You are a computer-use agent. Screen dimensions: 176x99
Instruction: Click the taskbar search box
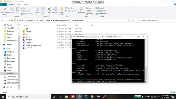click(28, 97)
